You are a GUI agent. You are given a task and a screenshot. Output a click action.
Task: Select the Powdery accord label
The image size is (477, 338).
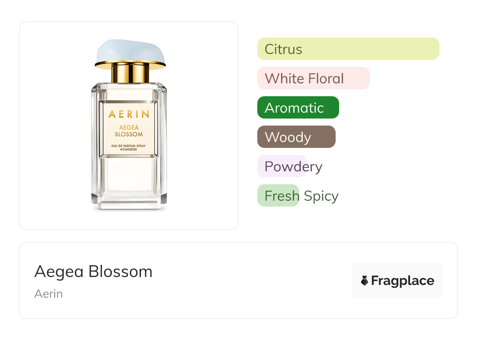pos(293,167)
